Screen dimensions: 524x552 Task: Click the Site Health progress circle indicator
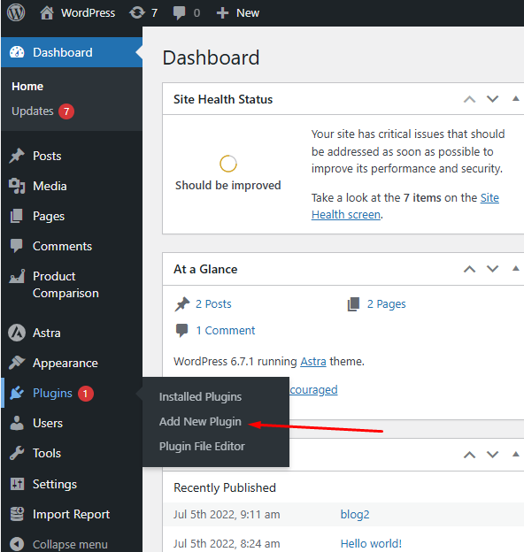tap(228, 164)
